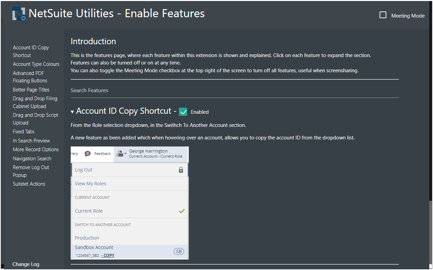
Task: Open the Change Log link
Action: coord(26,264)
